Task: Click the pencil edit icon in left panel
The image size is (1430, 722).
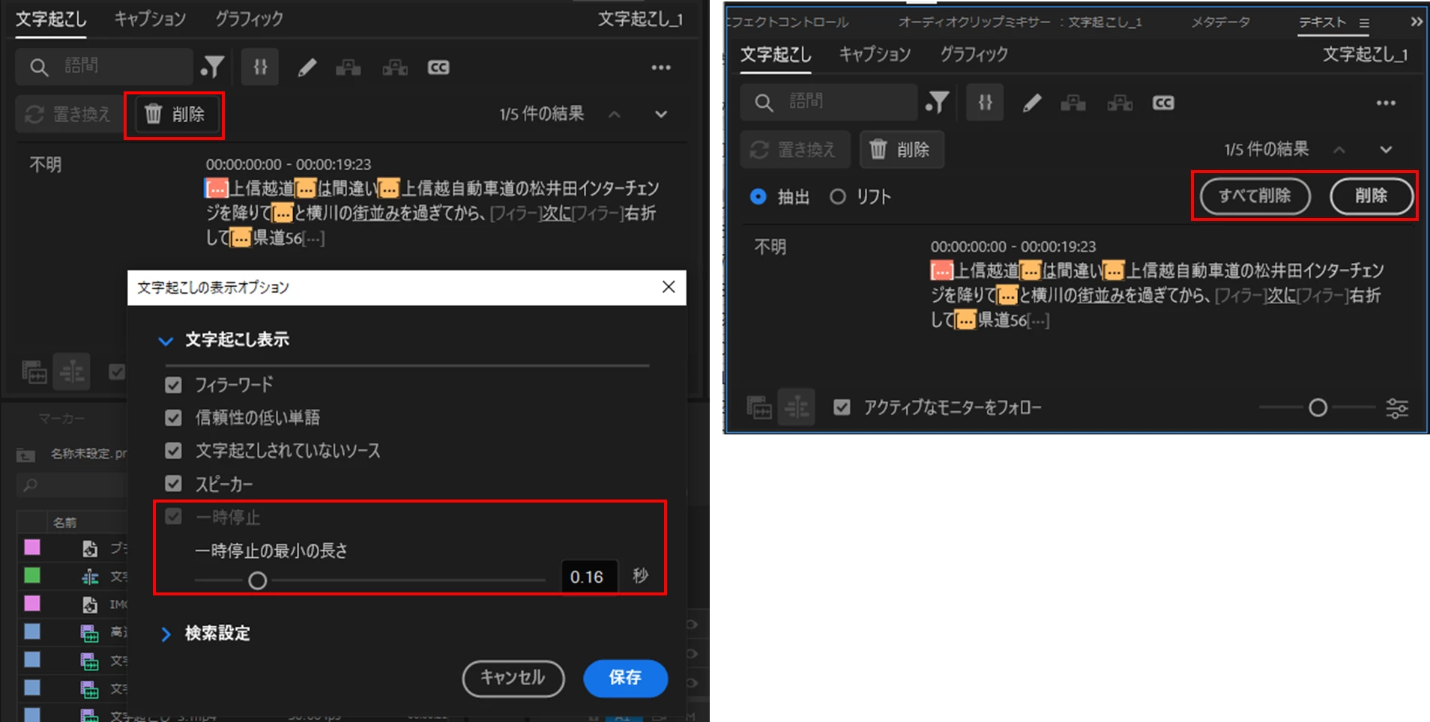Action: [307, 68]
